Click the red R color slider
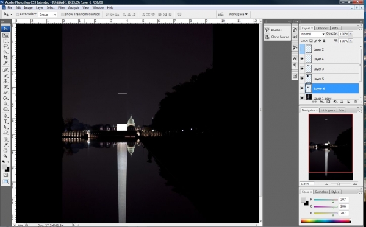The height and width of the screenshot is (227, 366). click(326, 200)
